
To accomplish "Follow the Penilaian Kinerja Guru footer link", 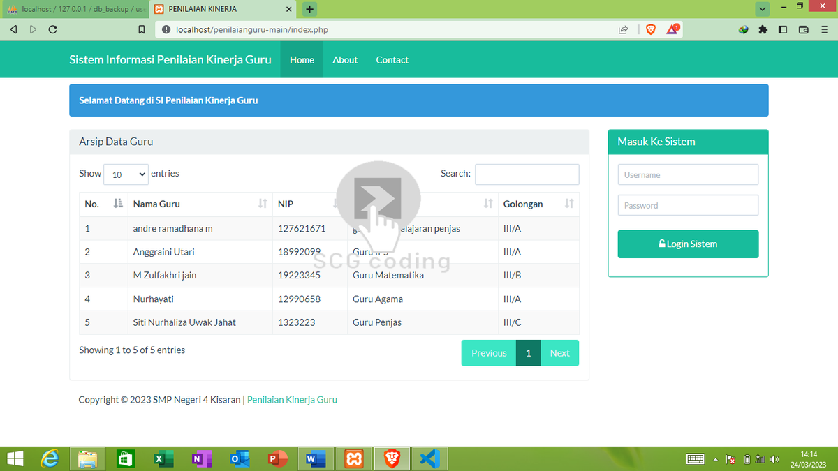I will tap(292, 400).
